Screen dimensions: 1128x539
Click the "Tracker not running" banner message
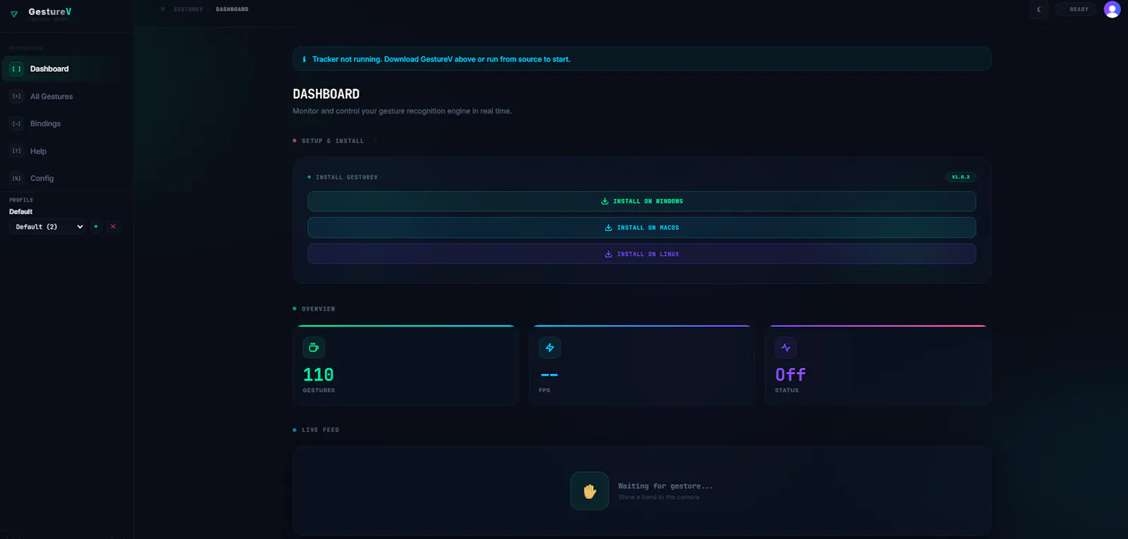[441, 59]
